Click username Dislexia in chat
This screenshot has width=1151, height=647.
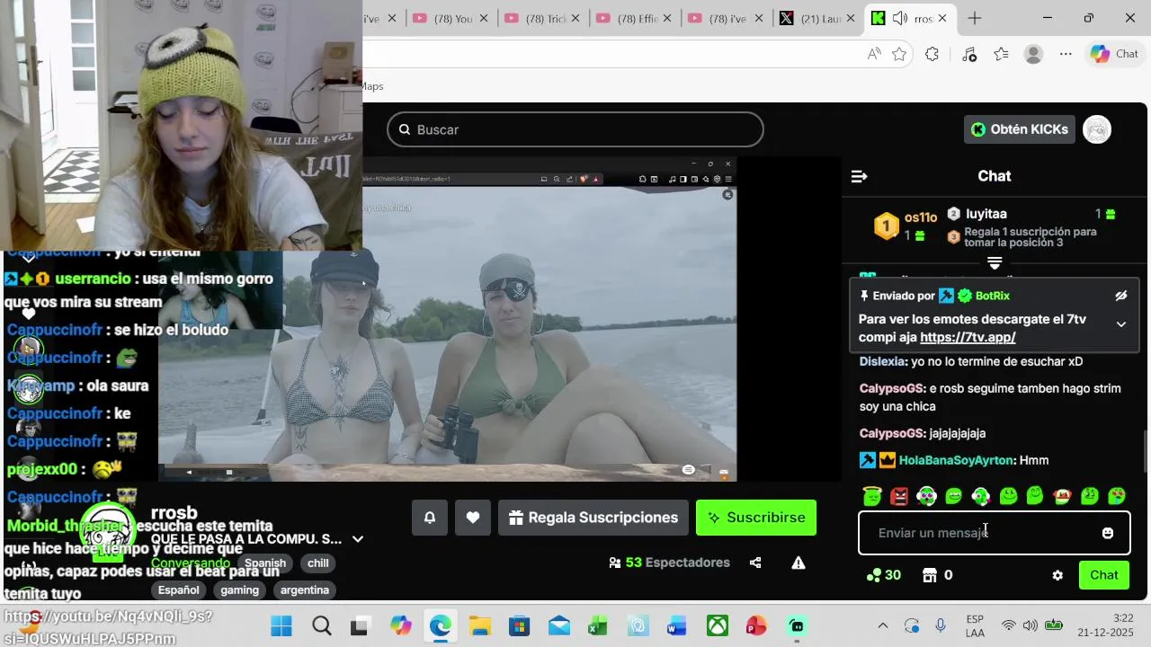click(x=883, y=361)
